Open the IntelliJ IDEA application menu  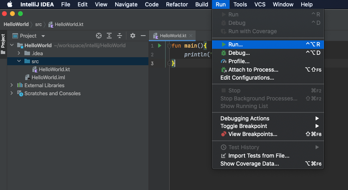pos(37,4)
